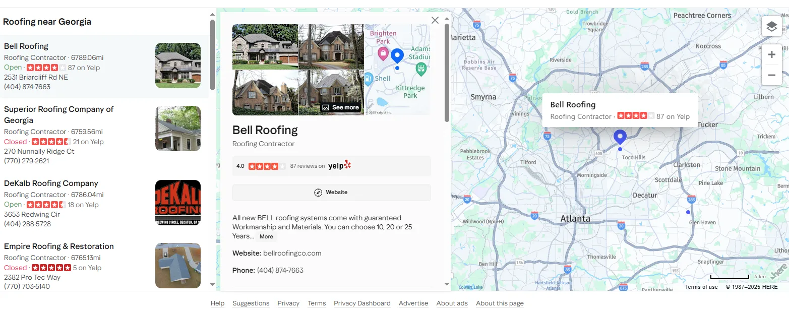
Task: Close the Bell Roofing details panel
Action: 435,20
